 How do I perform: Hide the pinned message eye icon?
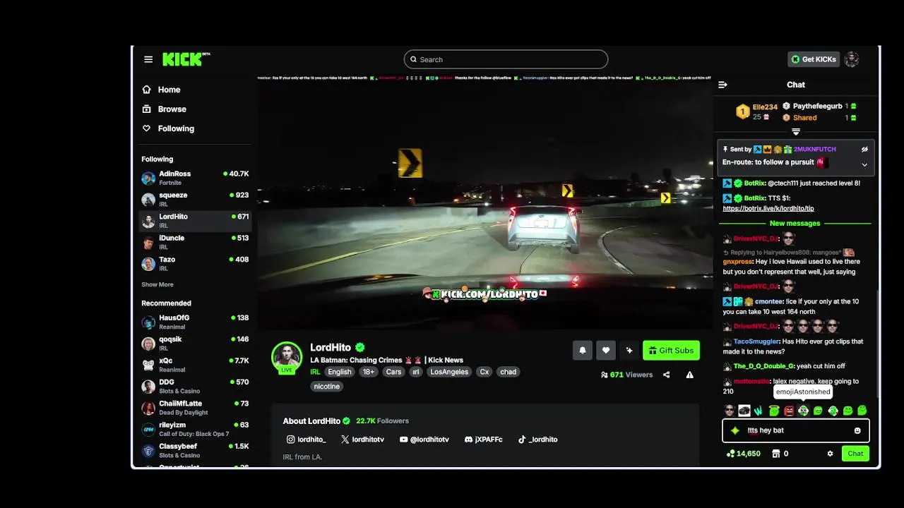coord(864,150)
